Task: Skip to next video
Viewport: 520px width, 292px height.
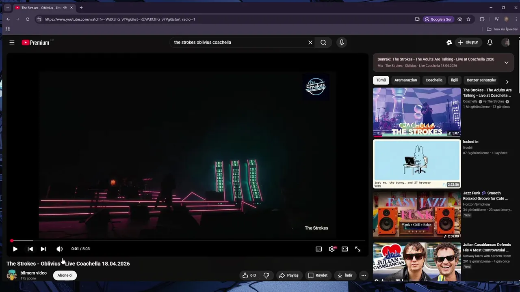Action: pyautogui.click(x=43, y=249)
